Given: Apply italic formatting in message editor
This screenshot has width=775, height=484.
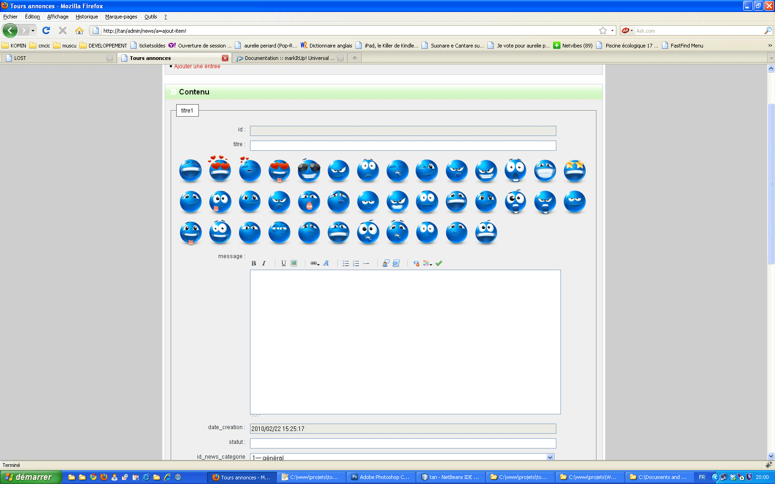Looking at the screenshot, I should [x=264, y=263].
